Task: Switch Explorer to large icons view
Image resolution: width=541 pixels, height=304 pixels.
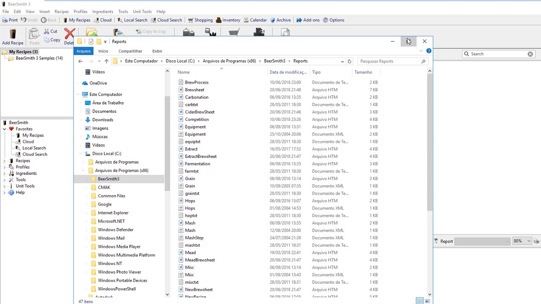Action: pos(427,301)
